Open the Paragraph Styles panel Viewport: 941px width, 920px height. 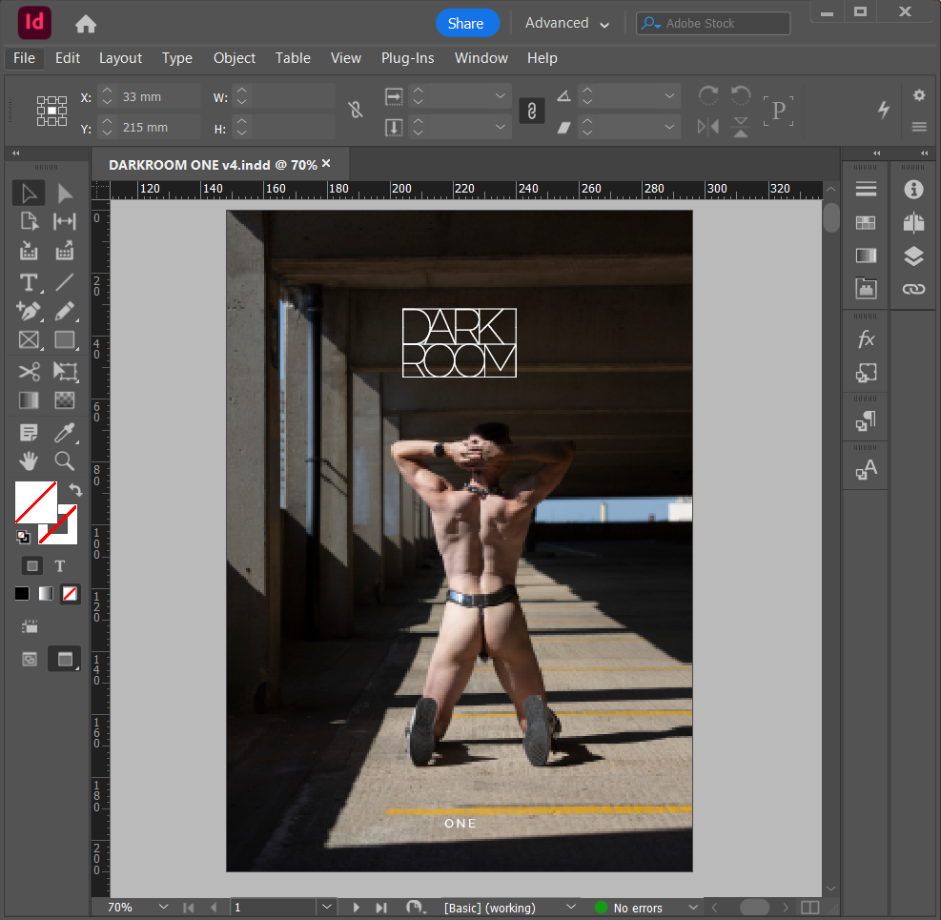pos(866,420)
